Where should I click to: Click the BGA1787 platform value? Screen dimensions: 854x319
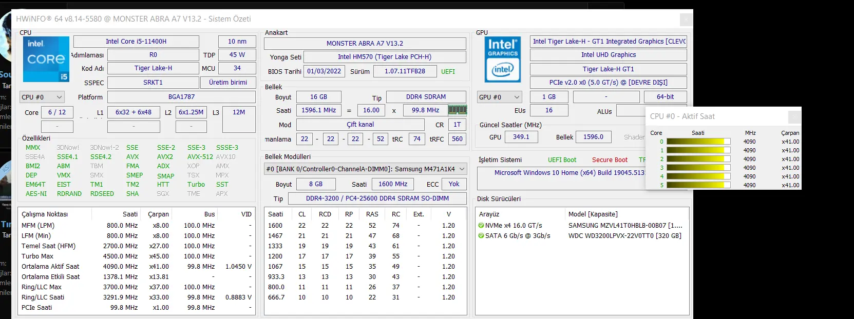coord(181,97)
